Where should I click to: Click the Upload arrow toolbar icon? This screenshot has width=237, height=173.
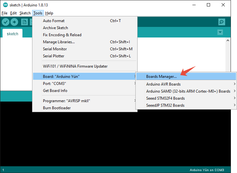point(14,22)
